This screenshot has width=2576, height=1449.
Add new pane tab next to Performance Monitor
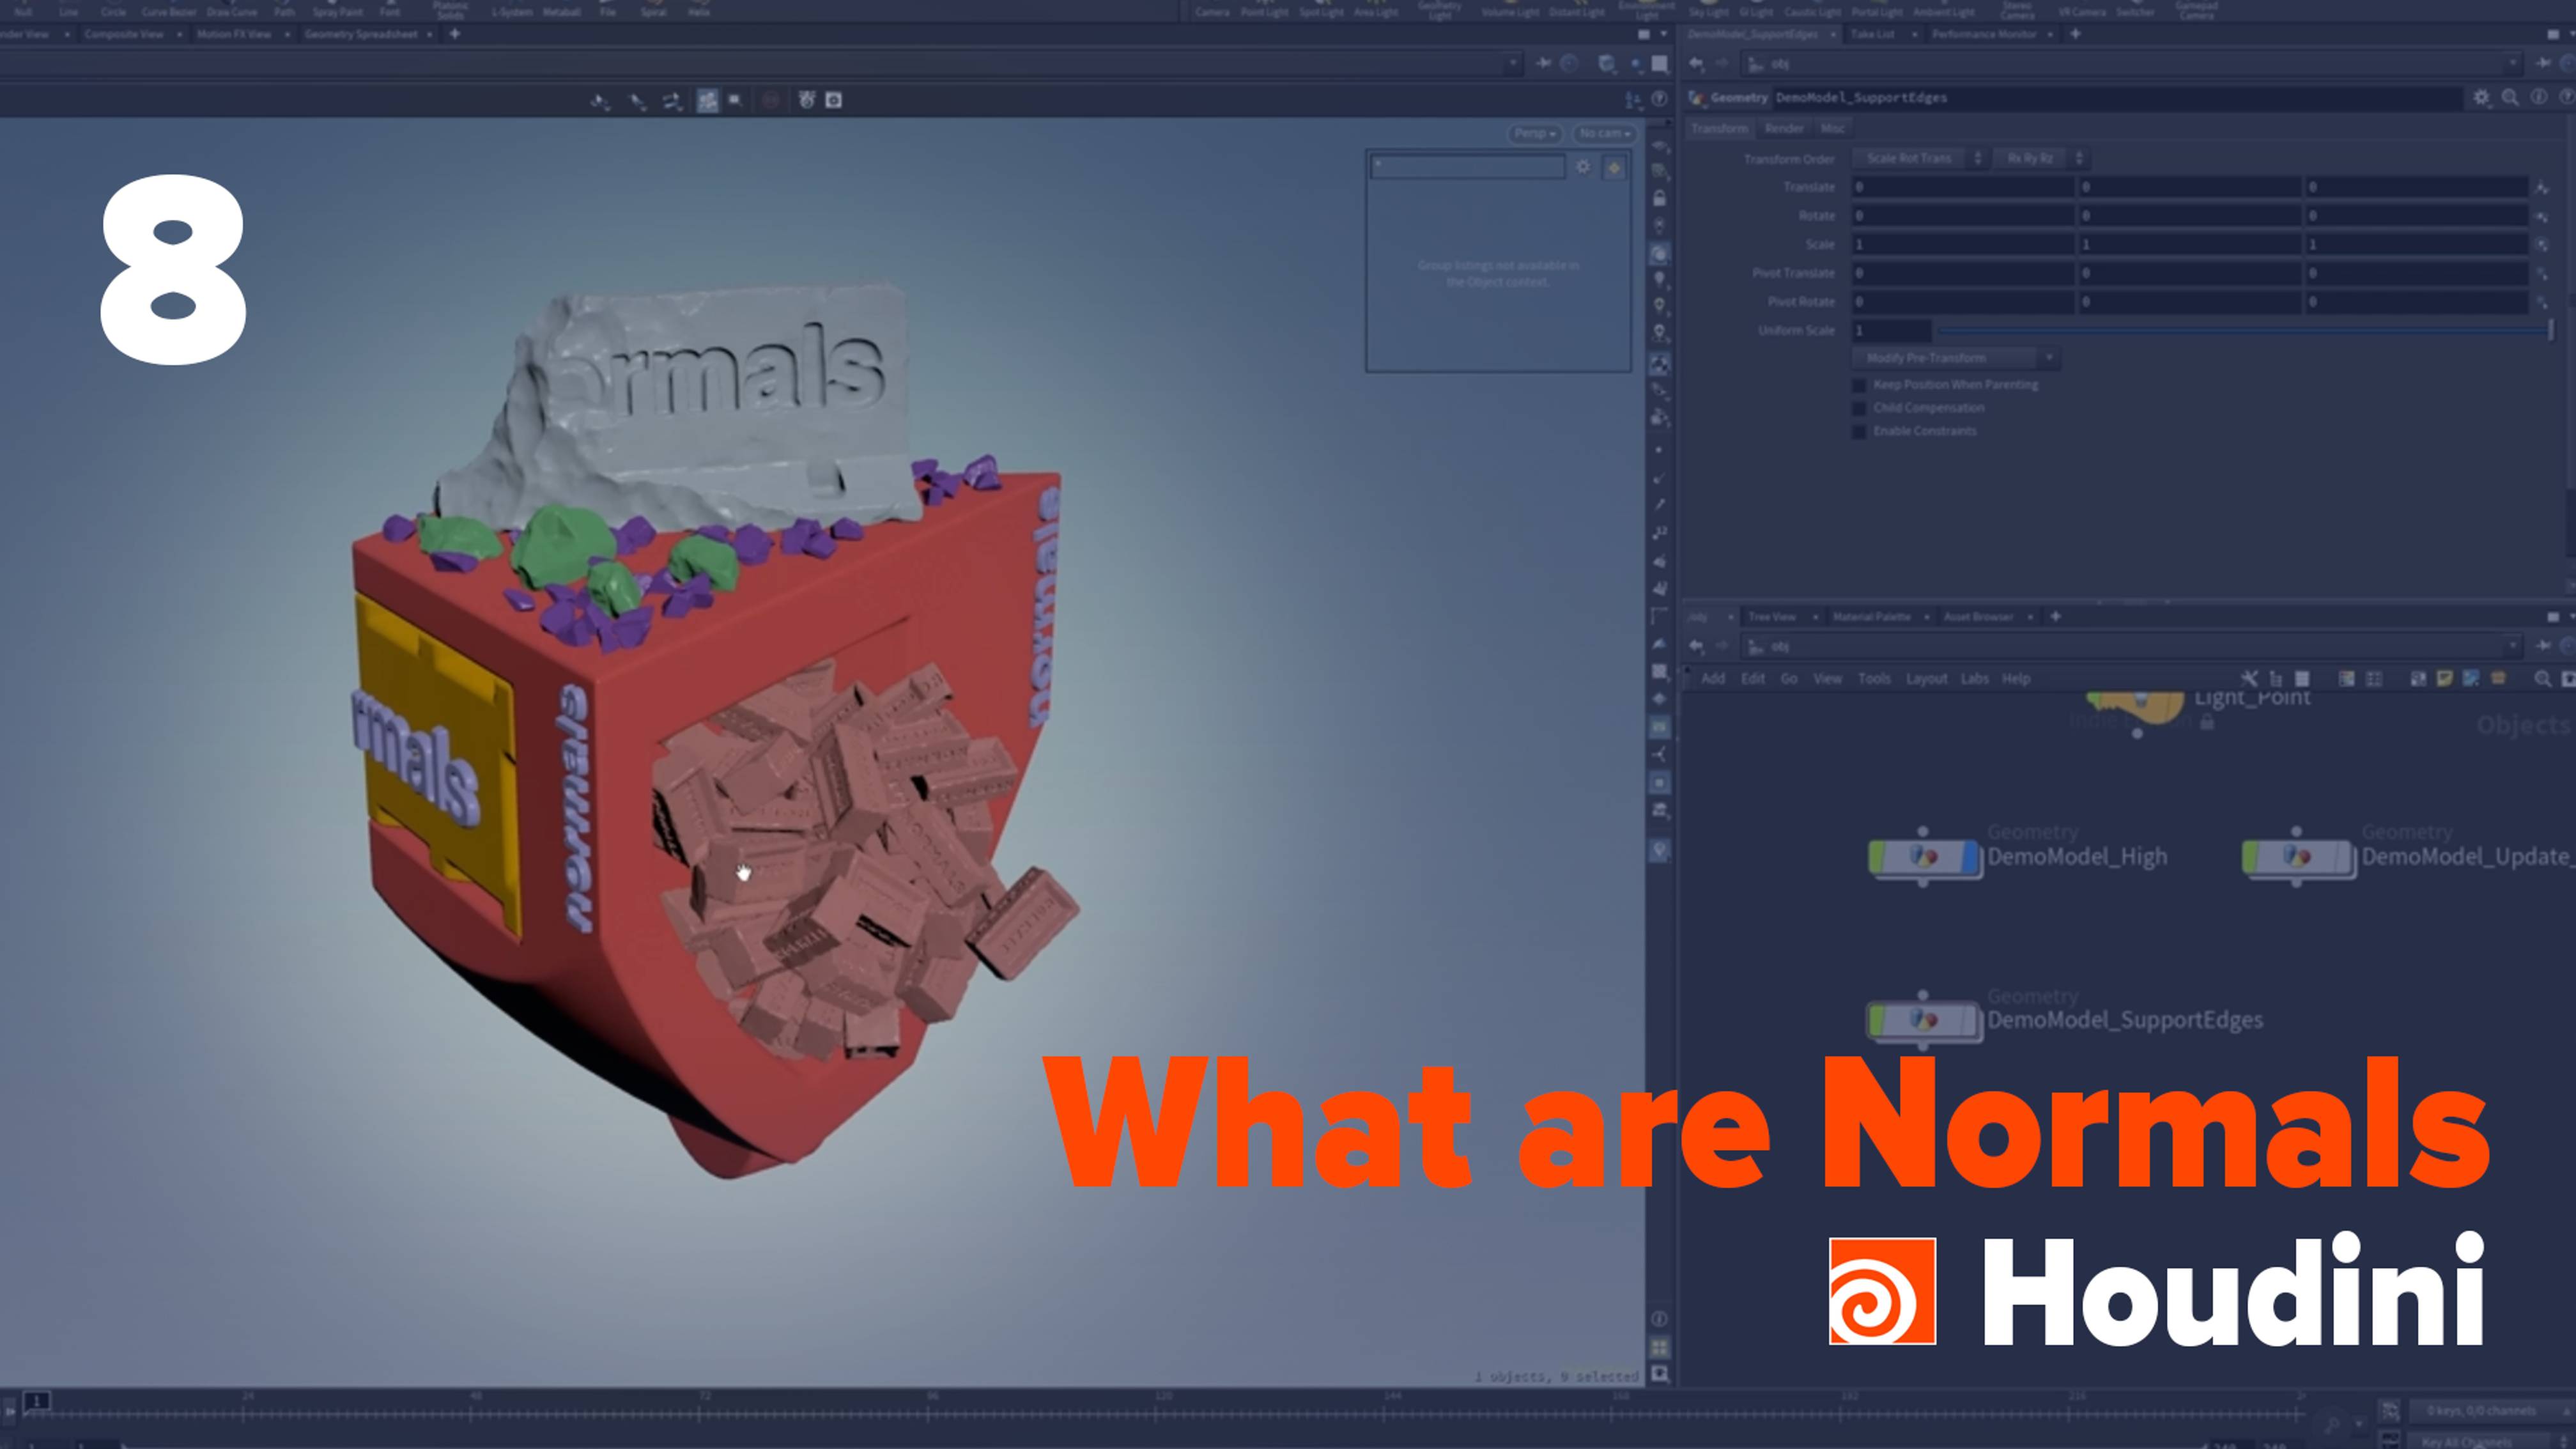point(2075,34)
